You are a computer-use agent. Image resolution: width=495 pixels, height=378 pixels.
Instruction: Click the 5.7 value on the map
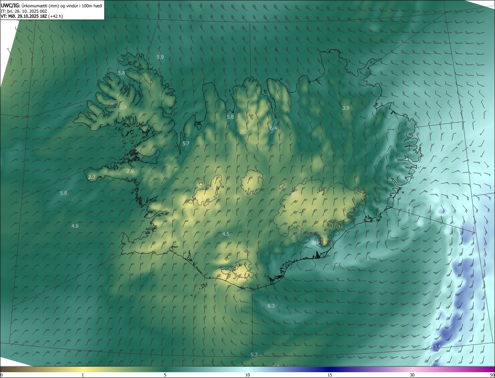pyautogui.click(x=186, y=143)
